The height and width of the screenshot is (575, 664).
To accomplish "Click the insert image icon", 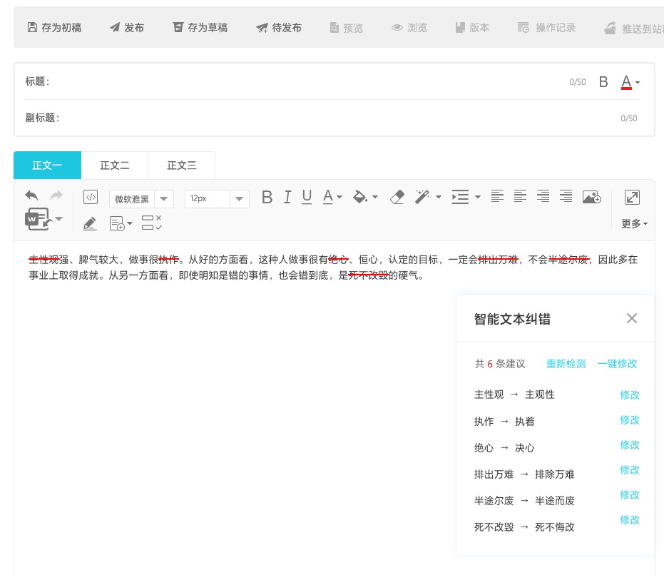I will point(591,198).
